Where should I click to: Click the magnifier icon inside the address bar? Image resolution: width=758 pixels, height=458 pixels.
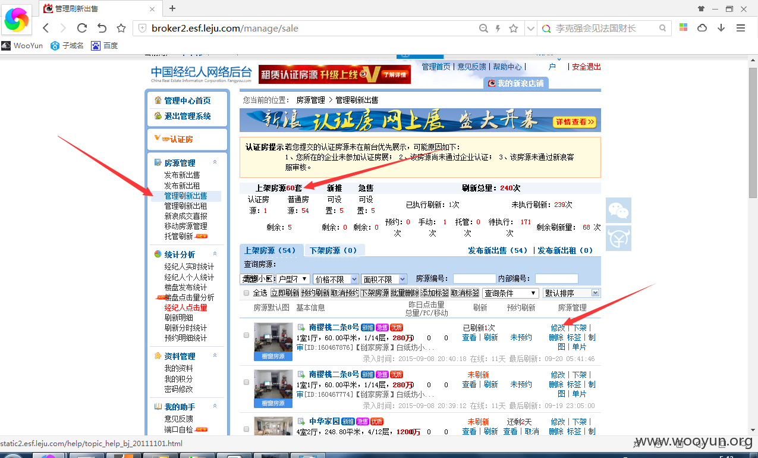coord(484,28)
